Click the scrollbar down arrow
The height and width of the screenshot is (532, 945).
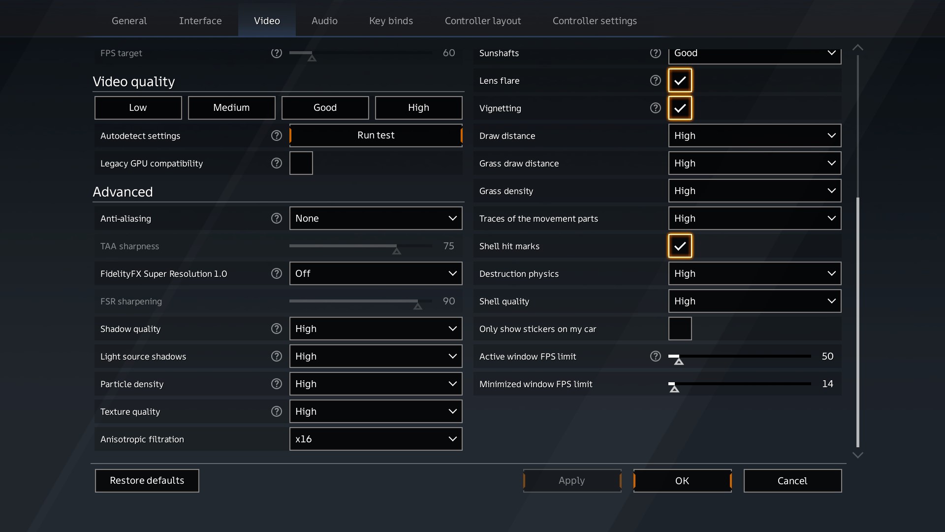[858, 455]
